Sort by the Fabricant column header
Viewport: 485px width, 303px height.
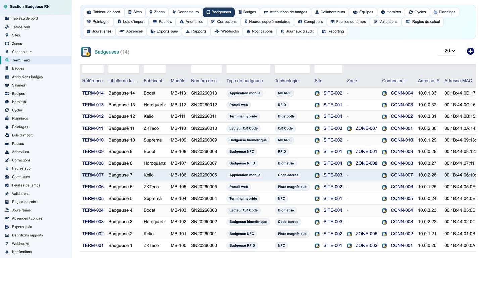153,81
